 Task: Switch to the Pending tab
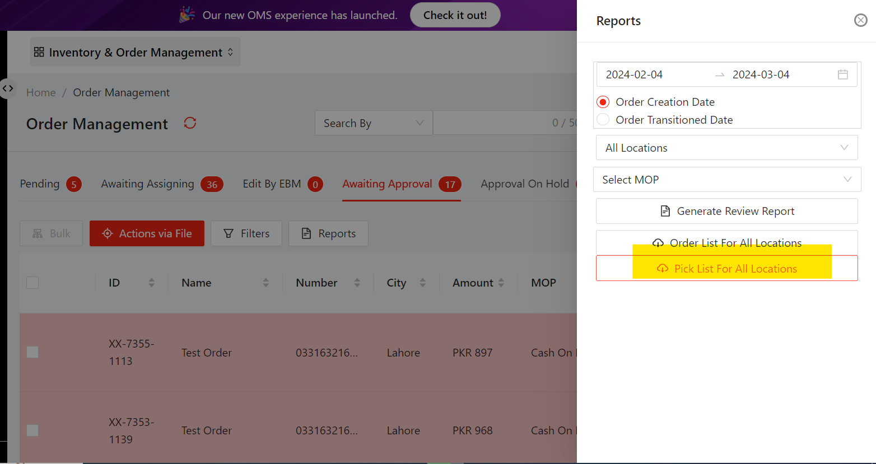(40, 184)
